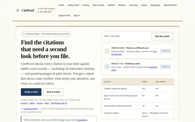
Task: Click the 'Never — Shepardize or KeyCite instead' cell
Action: point(155,115)
